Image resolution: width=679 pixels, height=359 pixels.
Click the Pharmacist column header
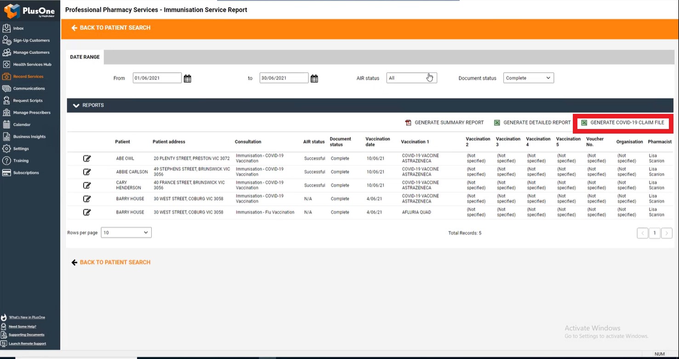pyautogui.click(x=660, y=142)
